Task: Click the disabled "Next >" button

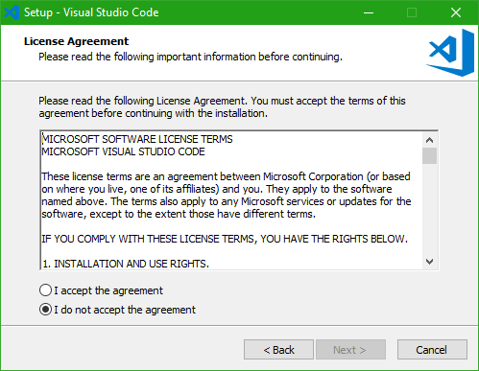Action: pos(350,350)
